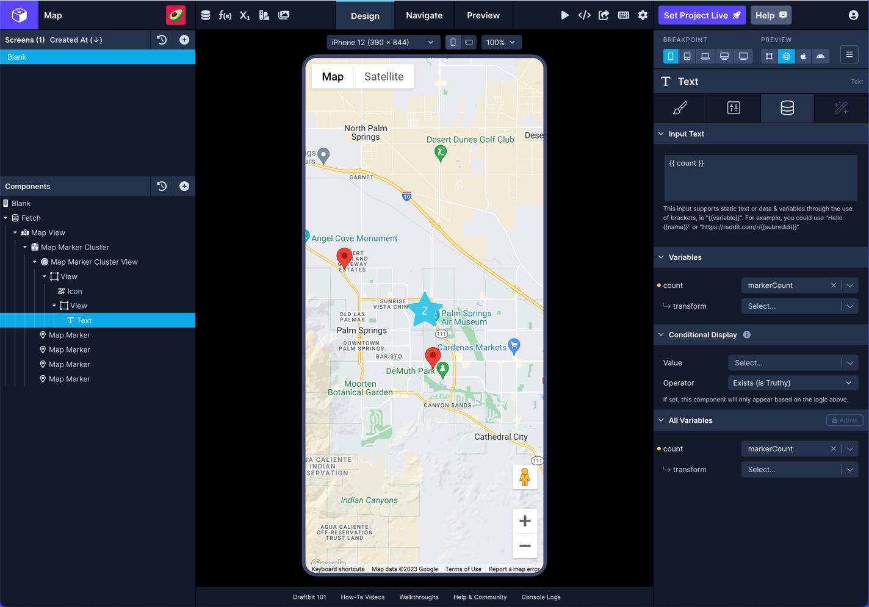
Task: Open Console Logs link
Action: [541, 597]
